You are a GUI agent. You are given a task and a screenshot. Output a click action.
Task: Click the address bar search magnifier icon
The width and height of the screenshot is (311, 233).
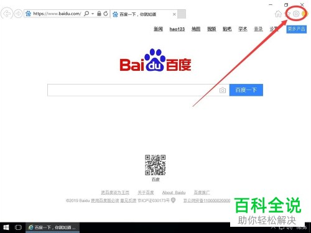[86, 14]
